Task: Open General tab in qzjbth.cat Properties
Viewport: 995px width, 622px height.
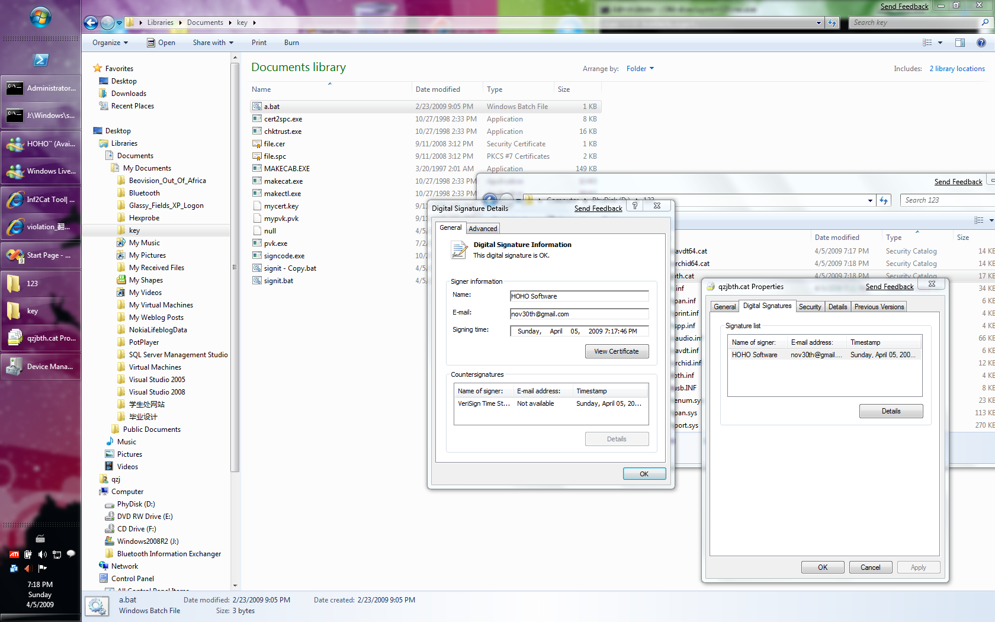Action: [x=724, y=307]
